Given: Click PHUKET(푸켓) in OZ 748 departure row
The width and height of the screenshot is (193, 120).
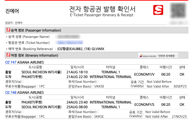Looking at the screenshot, I should 32,102.
